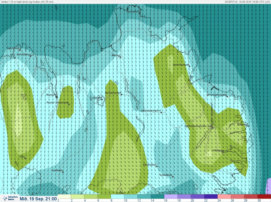Select the 20–22 m/s purple legend swatch
The height and width of the screenshot is (202, 271).
(197, 197)
